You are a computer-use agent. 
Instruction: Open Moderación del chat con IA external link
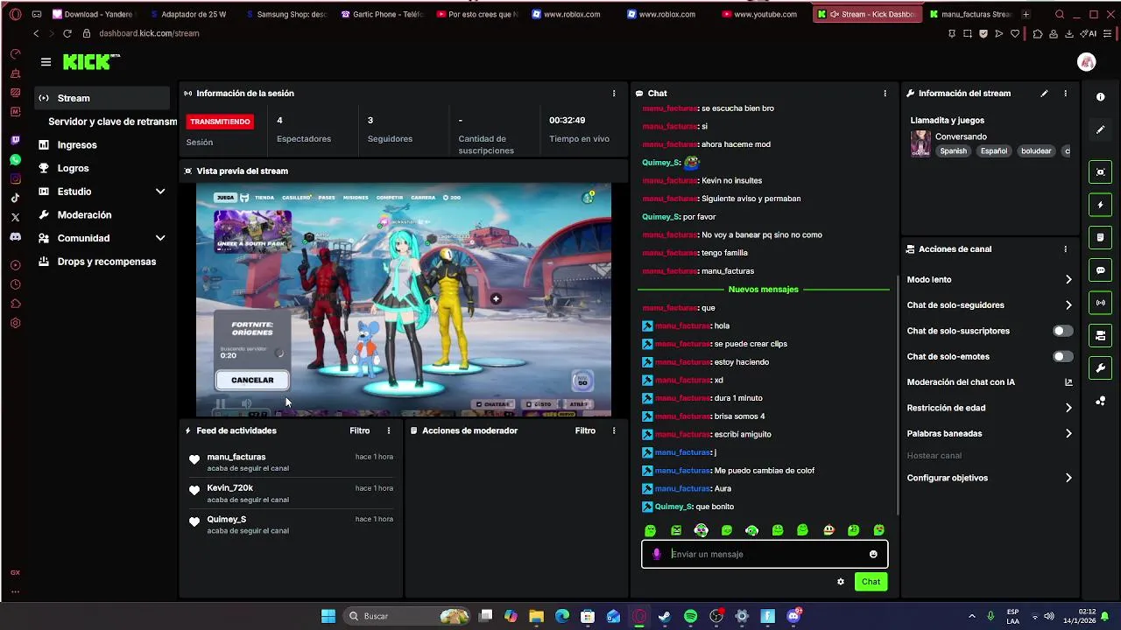point(1068,382)
